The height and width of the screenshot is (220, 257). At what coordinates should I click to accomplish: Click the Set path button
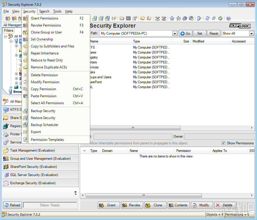pyautogui.click(x=199, y=33)
